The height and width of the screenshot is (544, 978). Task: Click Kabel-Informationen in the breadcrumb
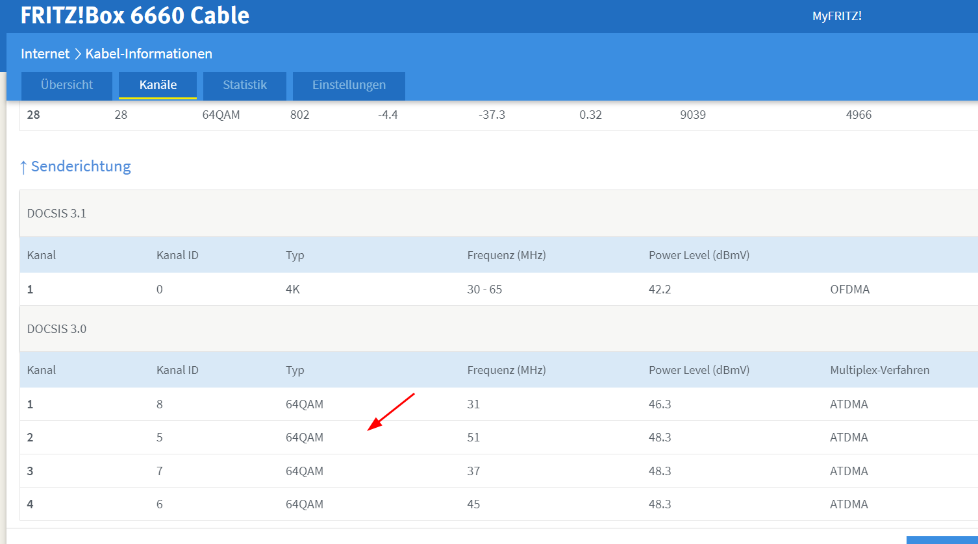click(149, 54)
